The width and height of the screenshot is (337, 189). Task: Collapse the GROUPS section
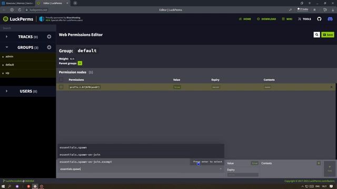(7, 47)
